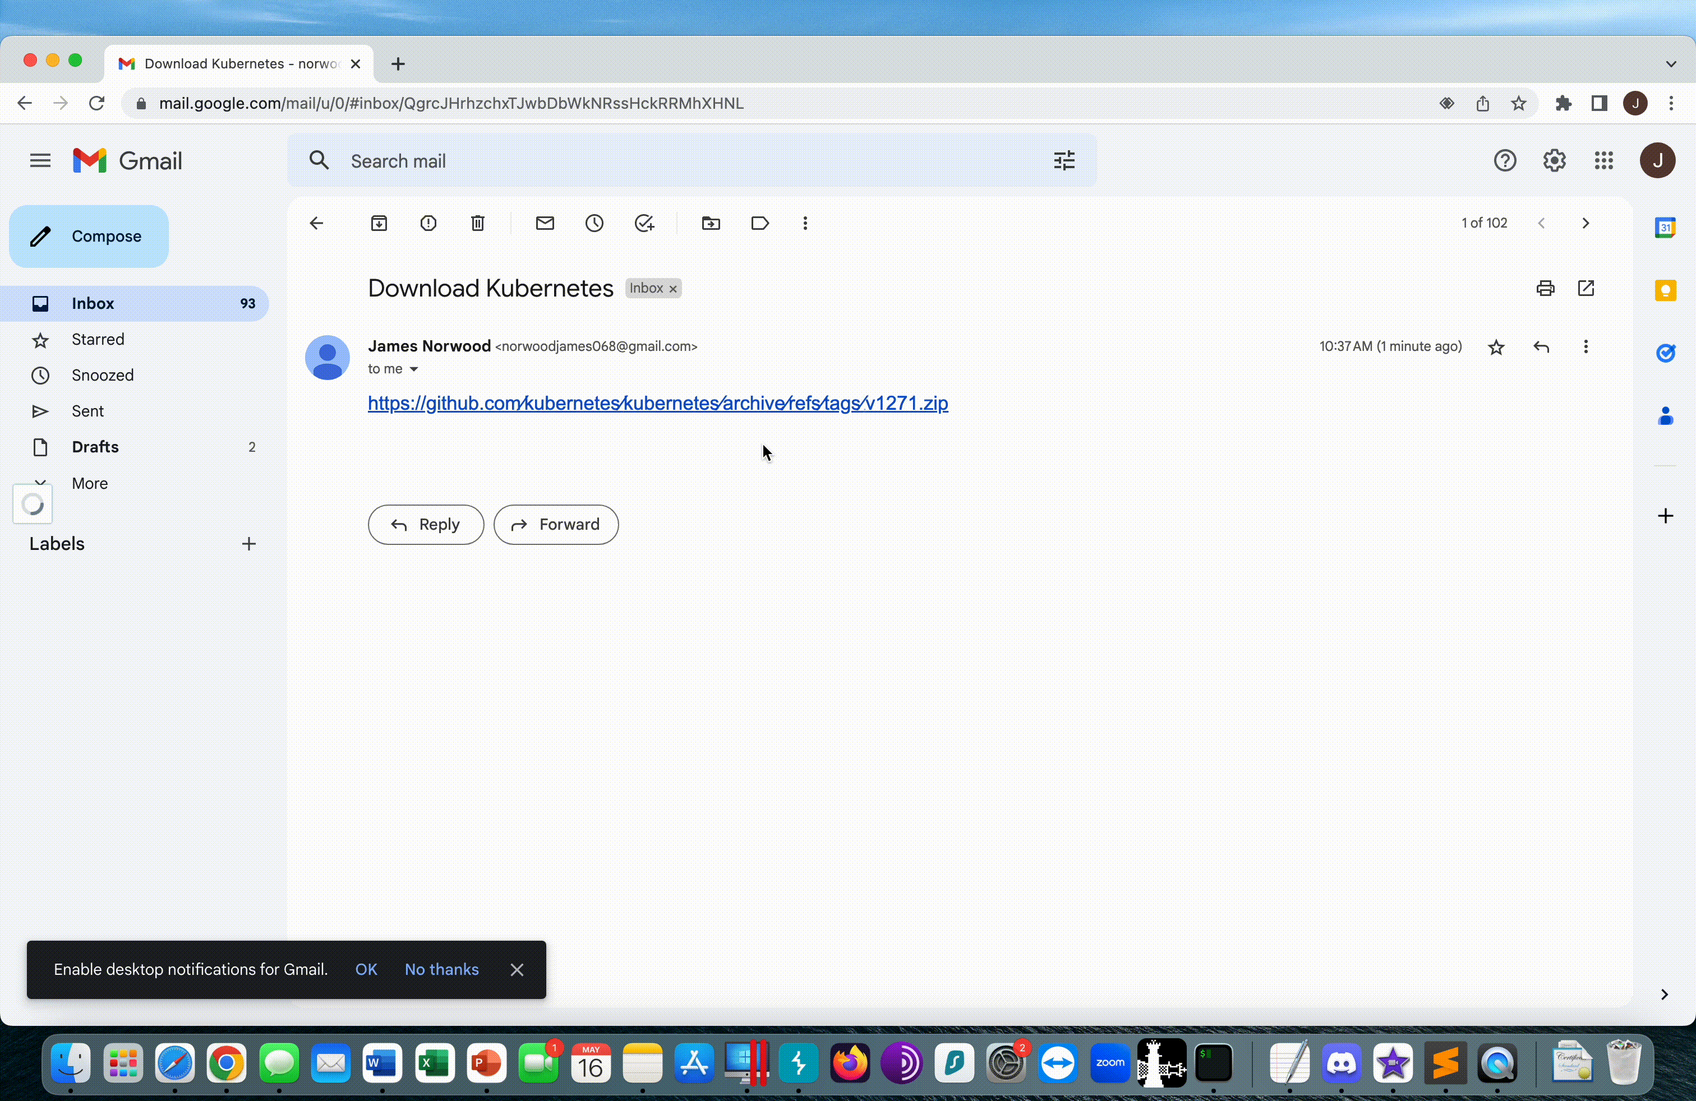Select the Download Kubernetes browser tab
Image resolution: width=1696 pixels, height=1101 pixels.
coord(235,63)
